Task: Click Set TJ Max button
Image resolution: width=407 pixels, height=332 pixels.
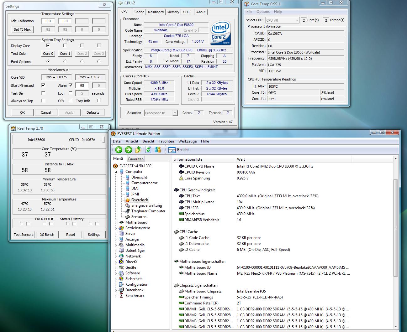Action: 22,29
